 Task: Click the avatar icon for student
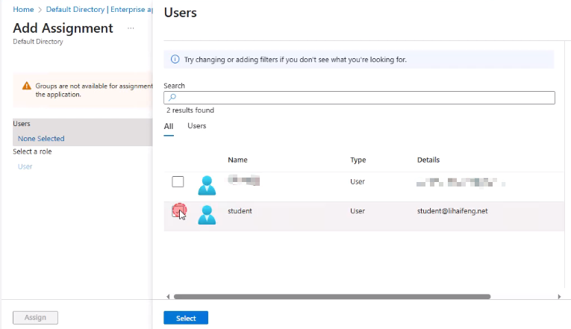pos(207,215)
